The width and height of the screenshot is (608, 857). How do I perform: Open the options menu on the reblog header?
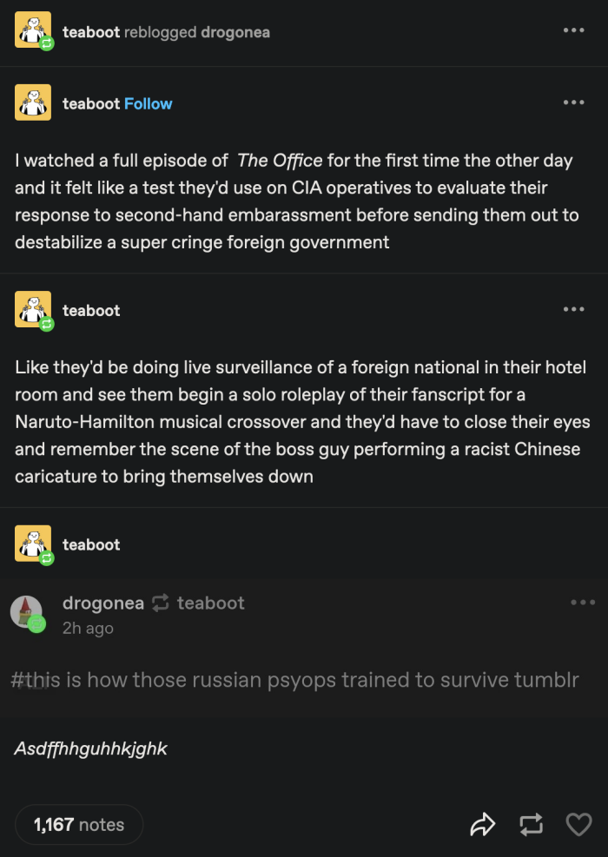[573, 30]
